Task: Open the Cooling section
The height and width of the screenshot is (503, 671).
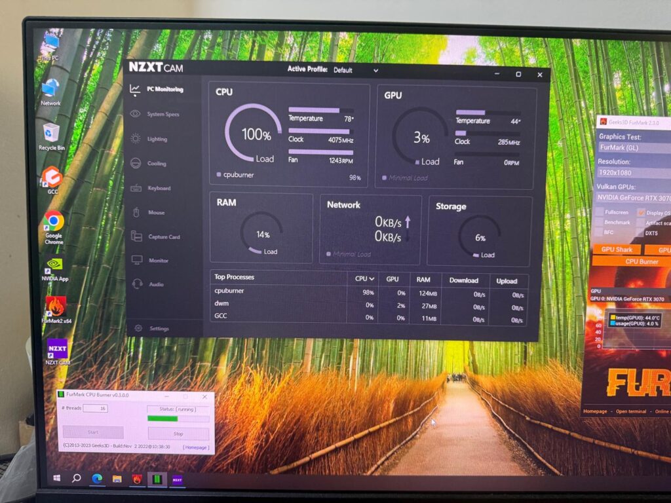Action: pyautogui.click(x=149, y=163)
